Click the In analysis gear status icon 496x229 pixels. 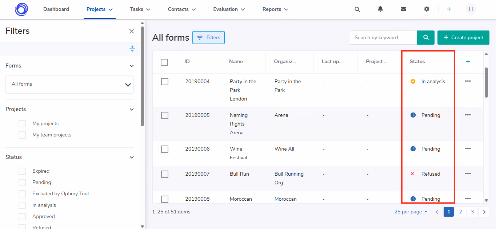click(x=413, y=81)
